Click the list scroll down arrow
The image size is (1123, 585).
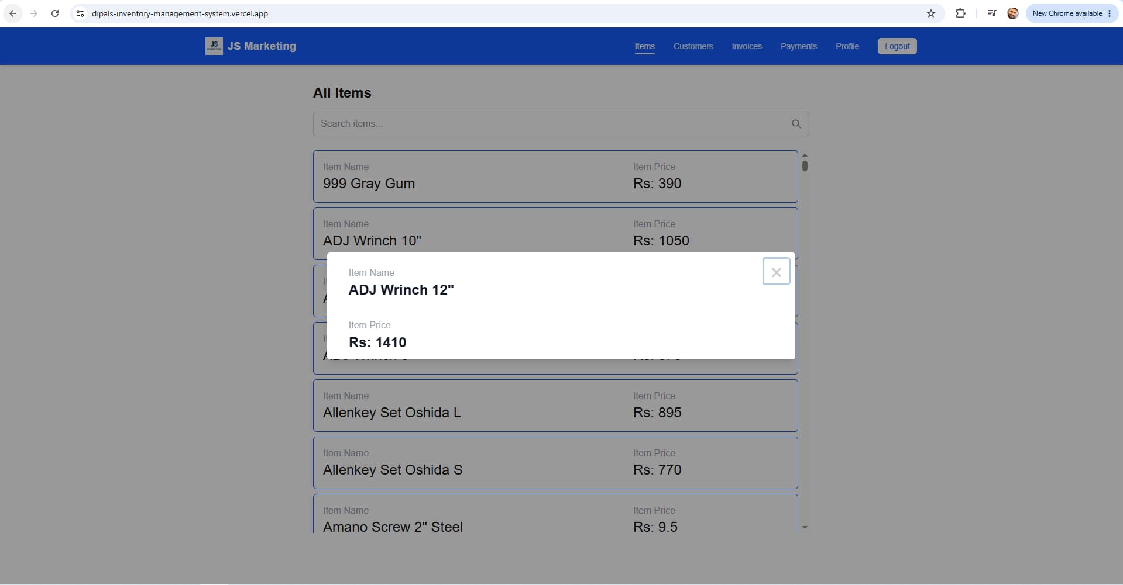(x=805, y=528)
